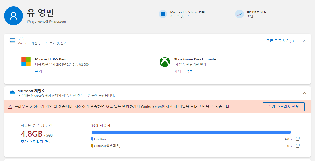
Task: Click the 사용된 총 저장 공간 label
Action: point(37,125)
